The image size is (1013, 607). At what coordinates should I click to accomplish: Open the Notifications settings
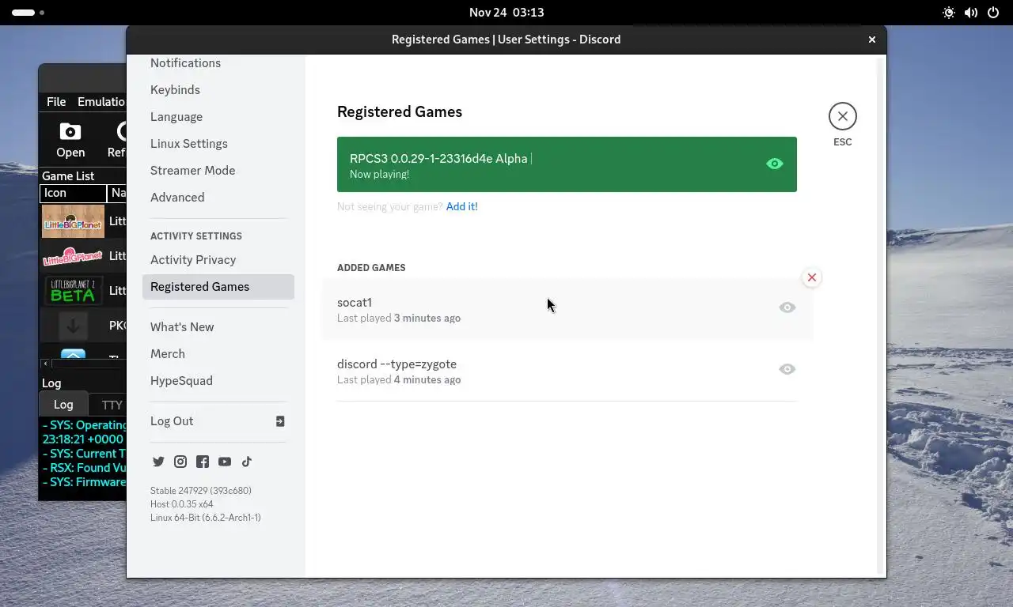(185, 63)
